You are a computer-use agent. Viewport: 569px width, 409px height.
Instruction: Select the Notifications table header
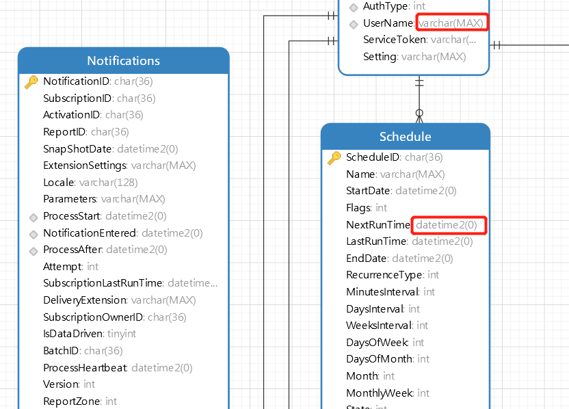coord(124,61)
